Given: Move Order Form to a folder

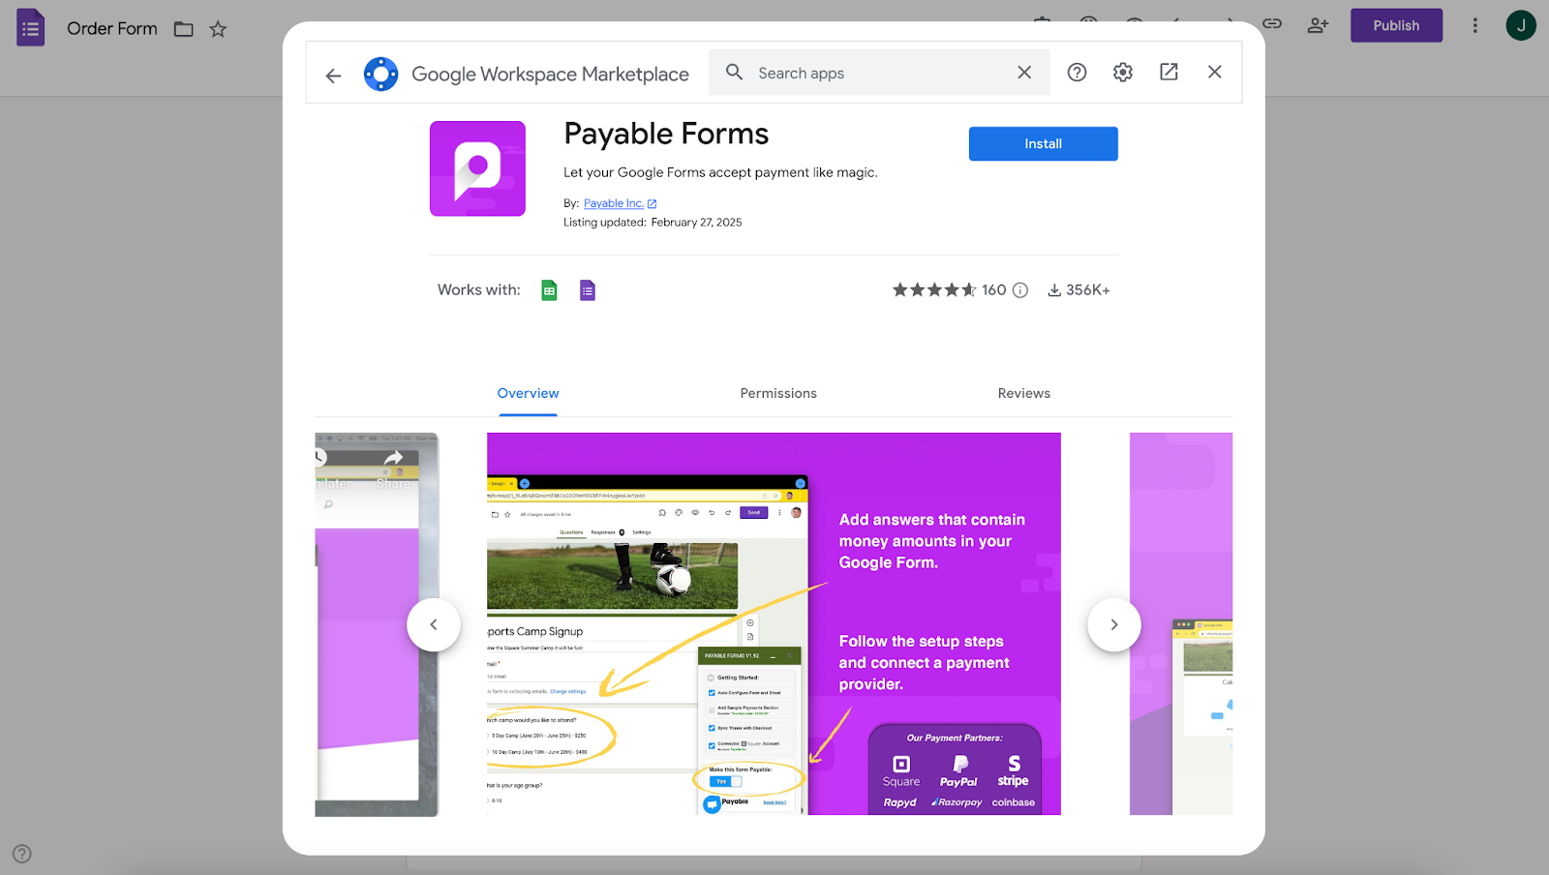Looking at the screenshot, I should (184, 29).
